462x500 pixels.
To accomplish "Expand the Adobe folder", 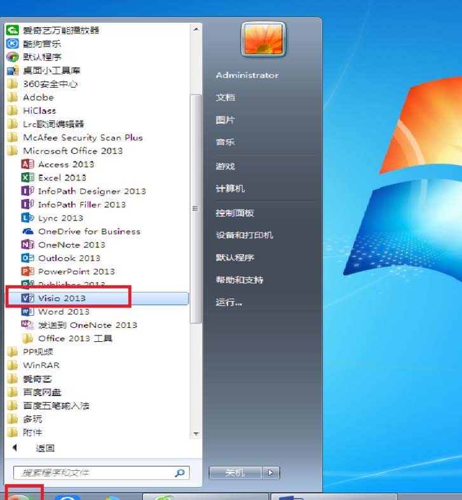I will coord(31,97).
